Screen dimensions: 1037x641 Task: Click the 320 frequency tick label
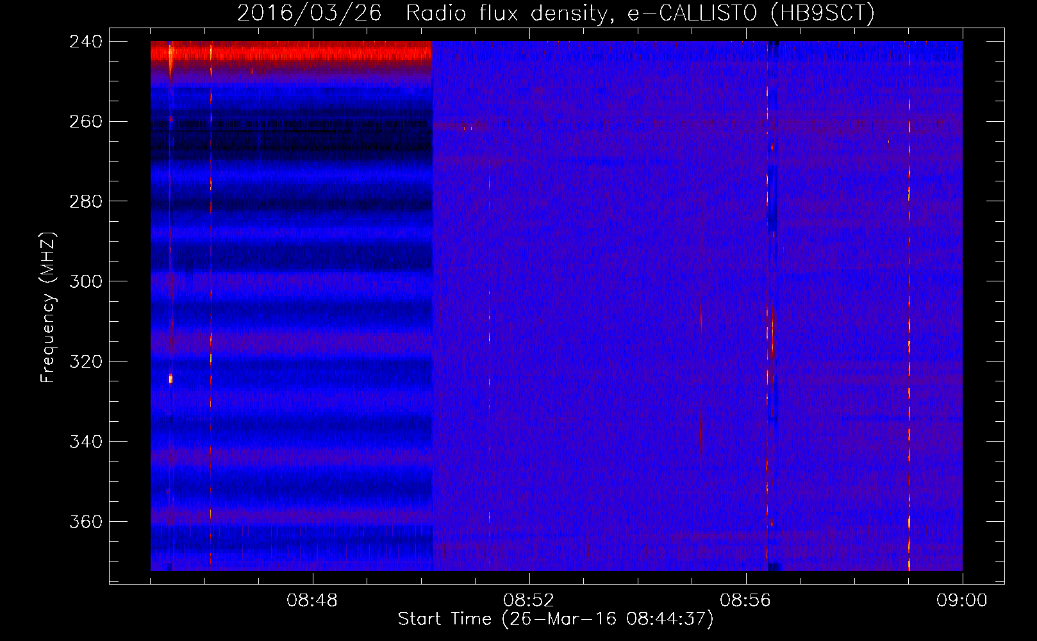click(86, 362)
